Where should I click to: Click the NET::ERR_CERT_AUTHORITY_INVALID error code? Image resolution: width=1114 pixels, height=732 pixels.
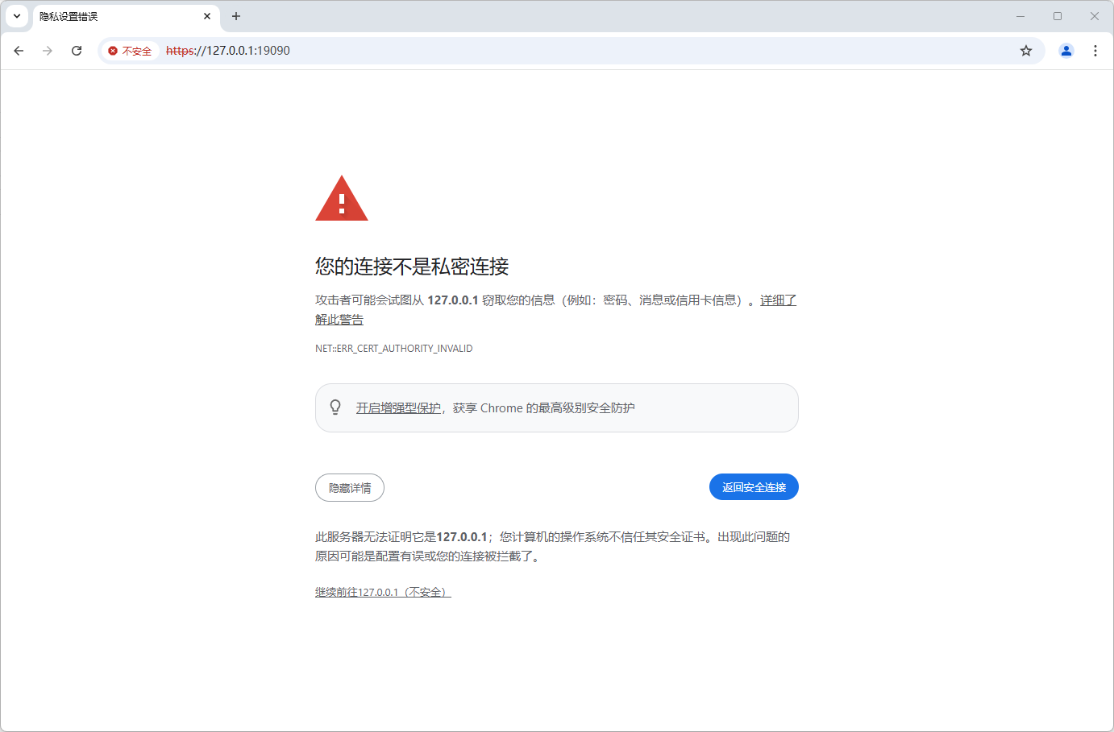point(393,349)
